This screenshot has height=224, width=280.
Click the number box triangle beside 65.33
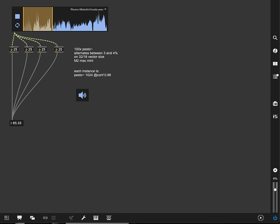tap(11, 123)
